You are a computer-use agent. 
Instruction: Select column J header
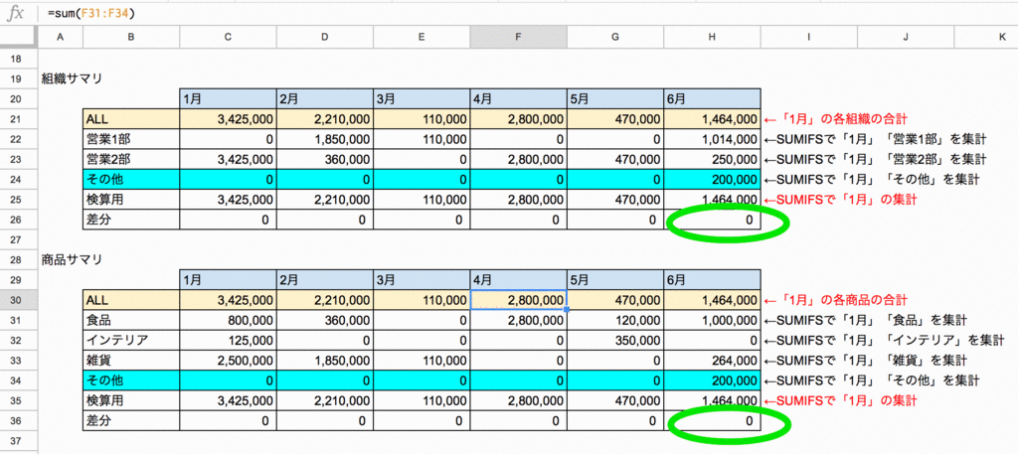(x=906, y=39)
